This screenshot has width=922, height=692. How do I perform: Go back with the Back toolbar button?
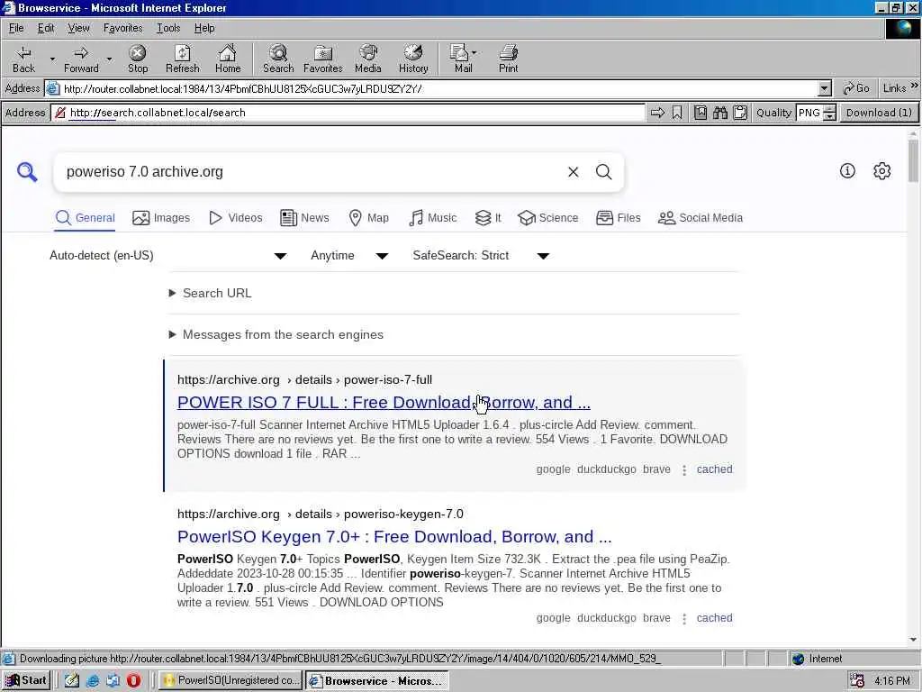[x=23, y=59]
